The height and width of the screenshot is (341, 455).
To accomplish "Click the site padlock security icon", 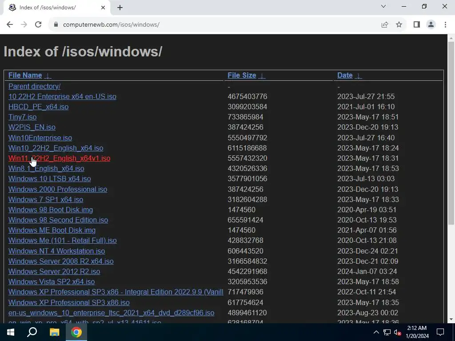I will [56, 25].
